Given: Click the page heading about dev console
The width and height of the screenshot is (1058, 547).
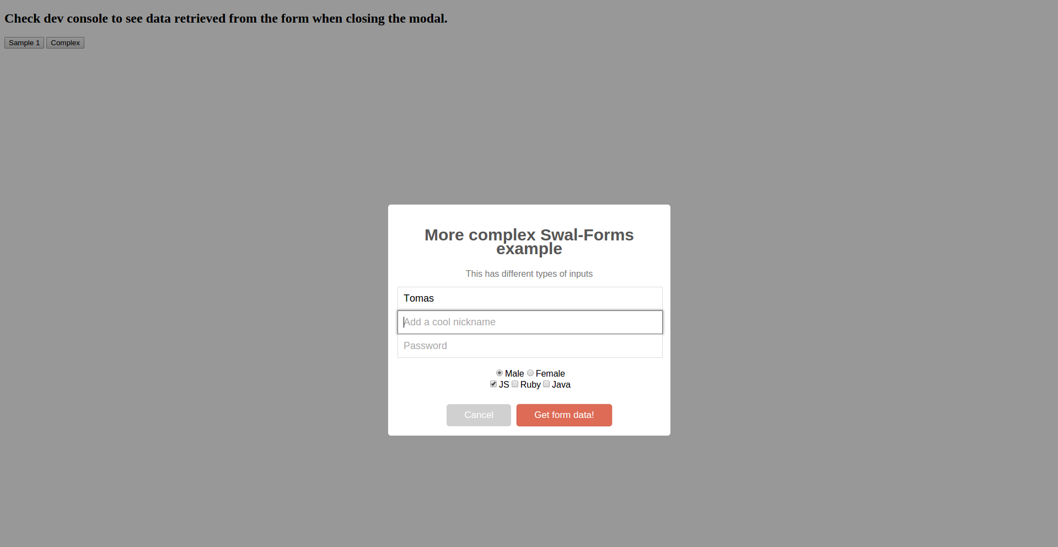Looking at the screenshot, I should pos(226,19).
